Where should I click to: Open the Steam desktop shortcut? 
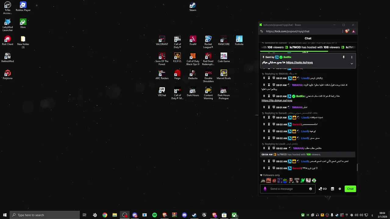pyautogui.click(x=193, y=7)
